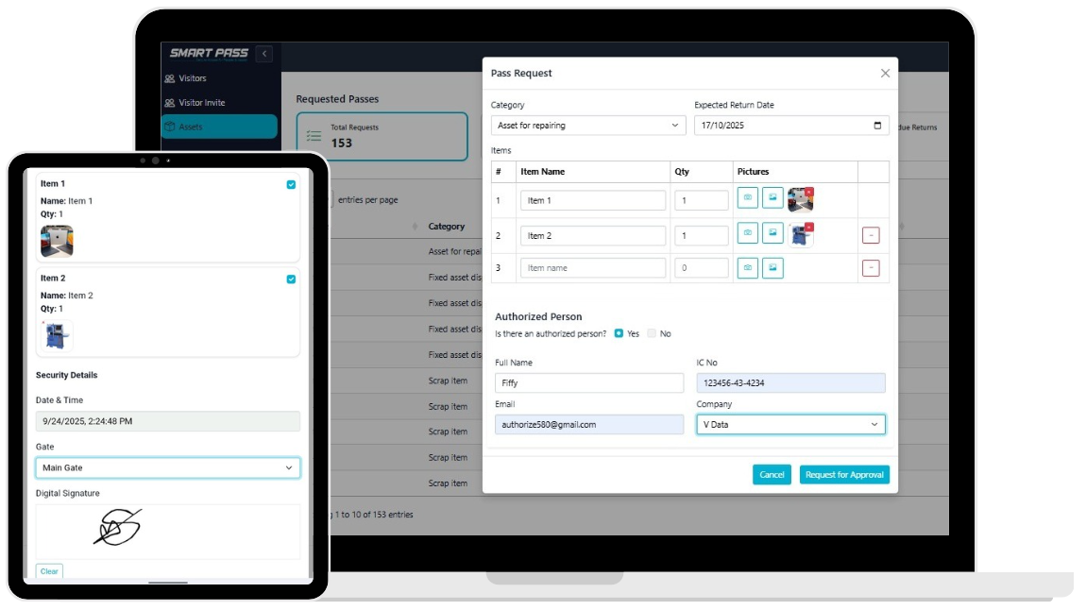The width and height of the screenshot is (1086, 610).
Task: Open the Expected Return Date calendar picker
Action: (879, 124)
